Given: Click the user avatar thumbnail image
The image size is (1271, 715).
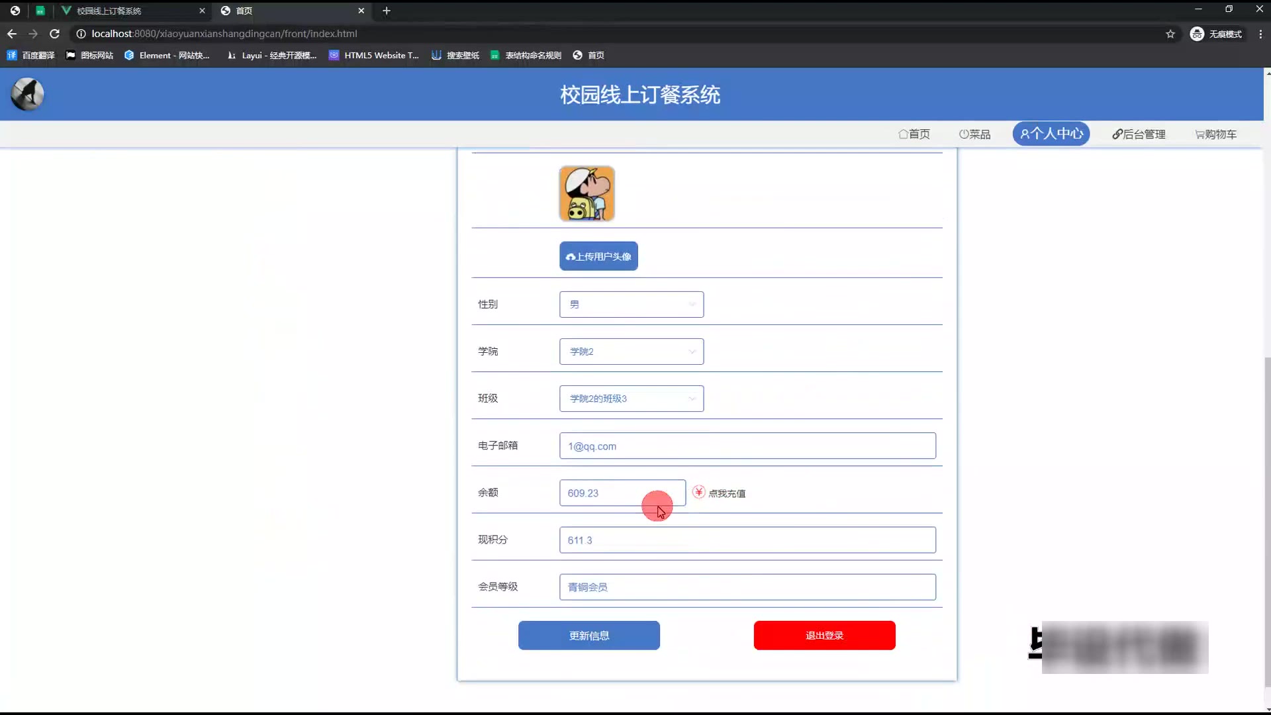Looking at the screenshot, I should point(587,193).
